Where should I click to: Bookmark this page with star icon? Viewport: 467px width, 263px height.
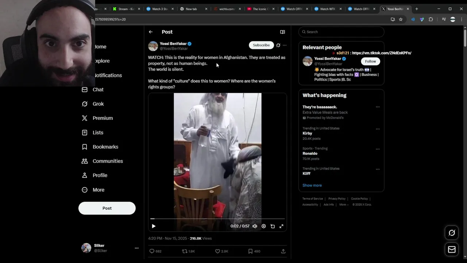pos(401,19)
